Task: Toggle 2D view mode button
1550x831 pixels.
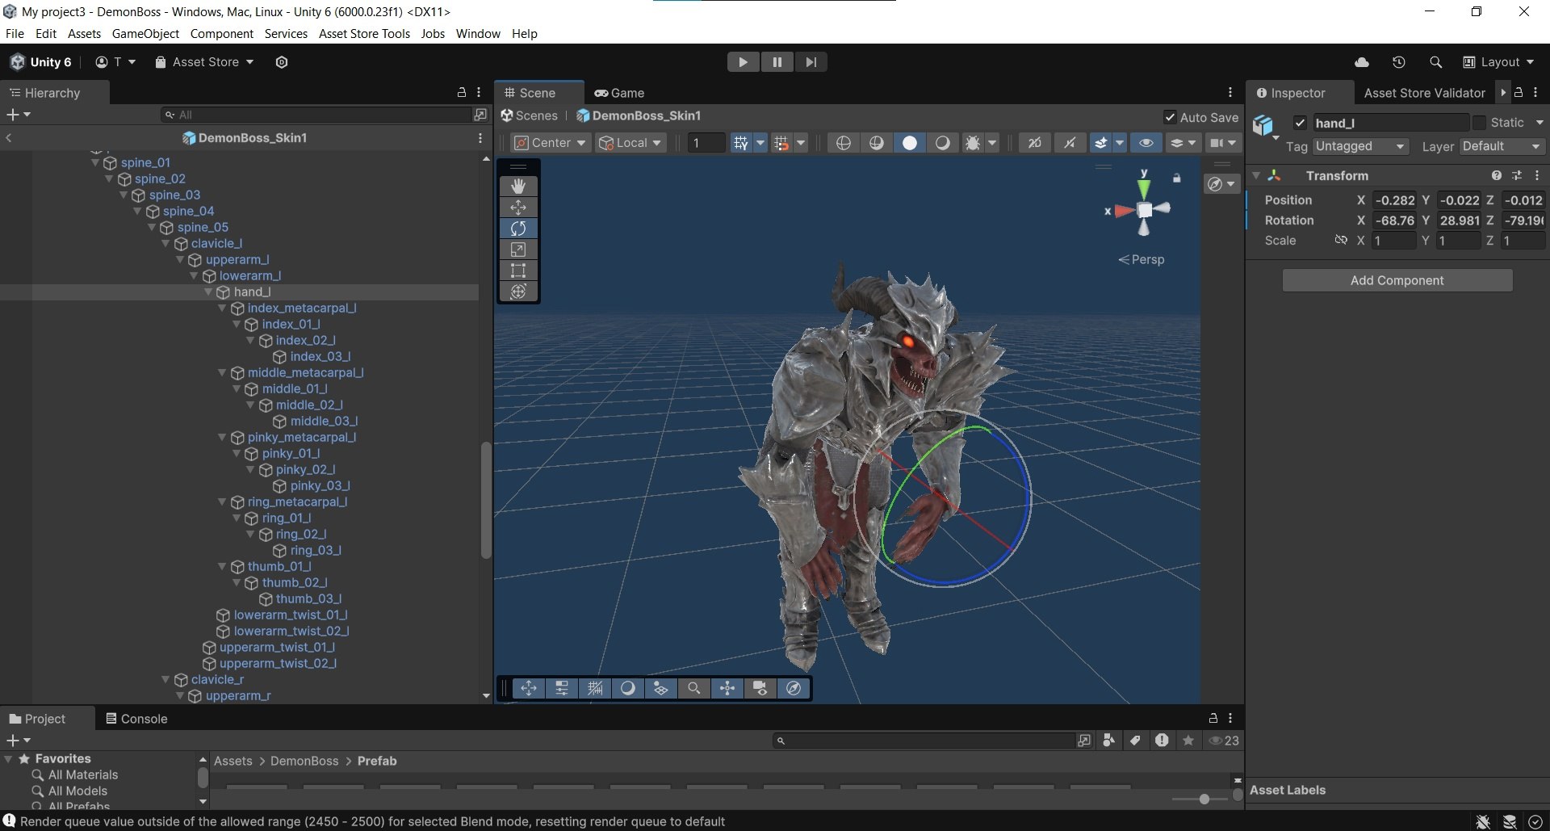Action: [x=1034, y=143]
